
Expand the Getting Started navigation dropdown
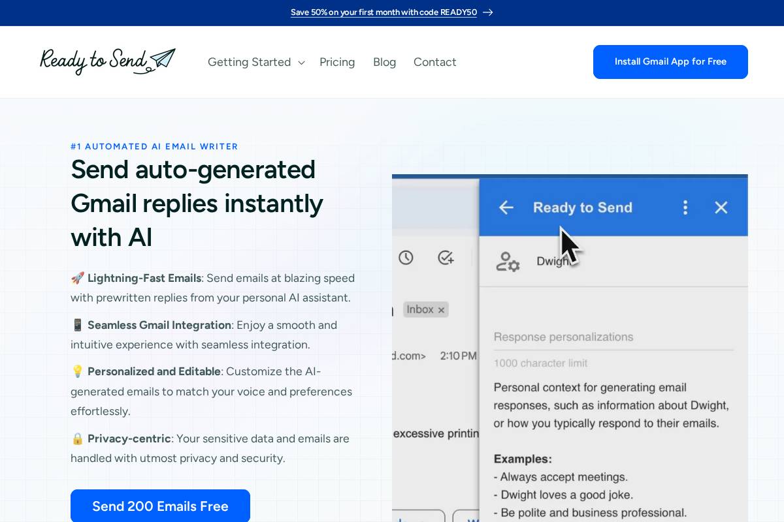tap(250, 62)
